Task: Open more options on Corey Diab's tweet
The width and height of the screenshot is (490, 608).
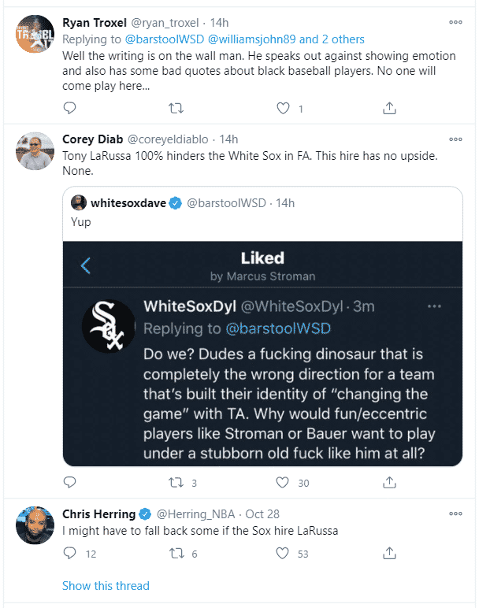Action: point(455,139)
